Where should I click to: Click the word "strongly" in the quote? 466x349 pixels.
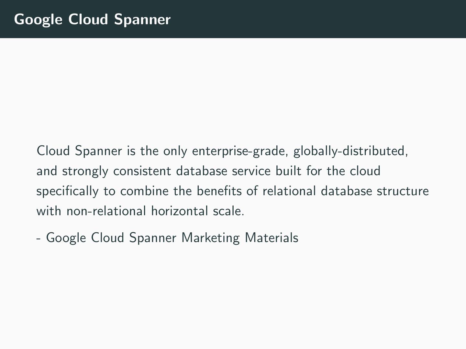tap(85, 171)
